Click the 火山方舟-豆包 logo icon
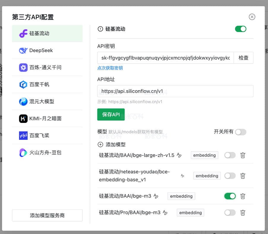 click(x=23, y=153)
